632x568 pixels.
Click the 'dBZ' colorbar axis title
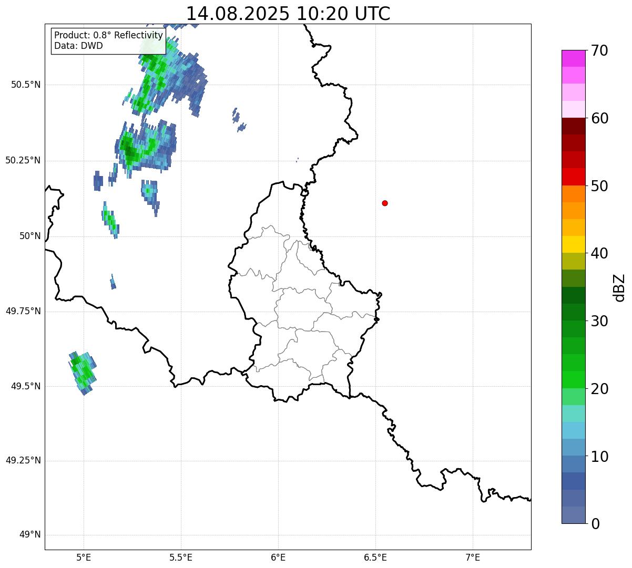pos(619,287)
